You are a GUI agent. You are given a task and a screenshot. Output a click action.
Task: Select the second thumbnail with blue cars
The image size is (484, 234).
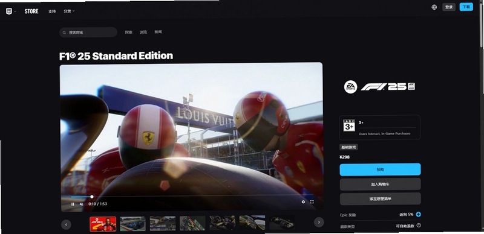click(132, 224)
